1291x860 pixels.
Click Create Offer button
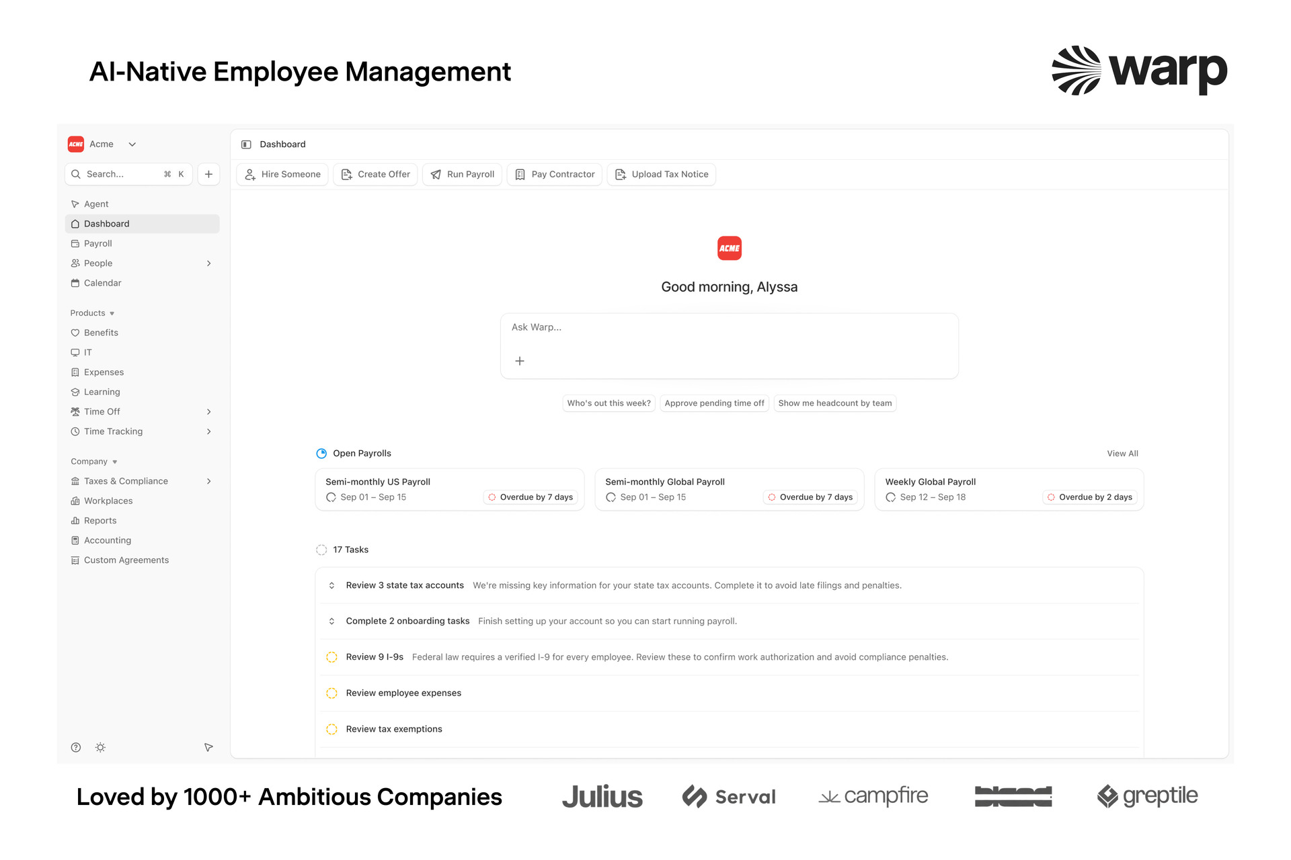tap(375, 175)
